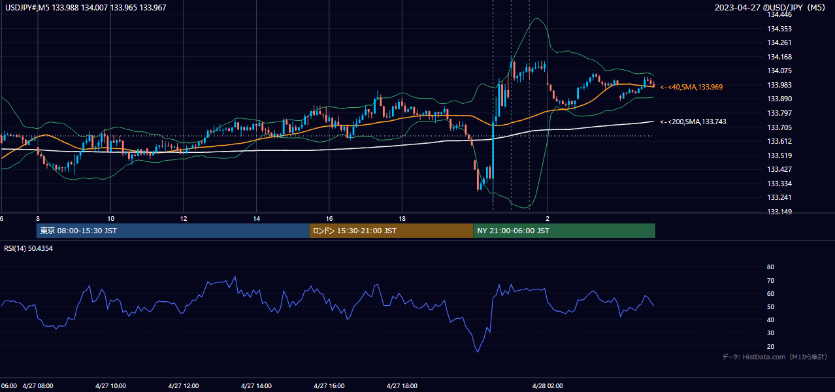The height and width of the screenshot is (392, 835).
Task: Click RSI scale value 60
Action: pyautogui.click(x=771, y=293)
